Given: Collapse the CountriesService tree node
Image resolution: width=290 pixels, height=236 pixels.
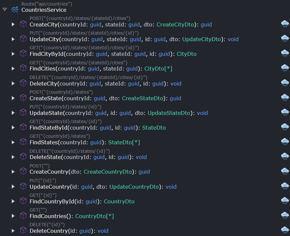Looking at the screenshot, I should [5, 10].
